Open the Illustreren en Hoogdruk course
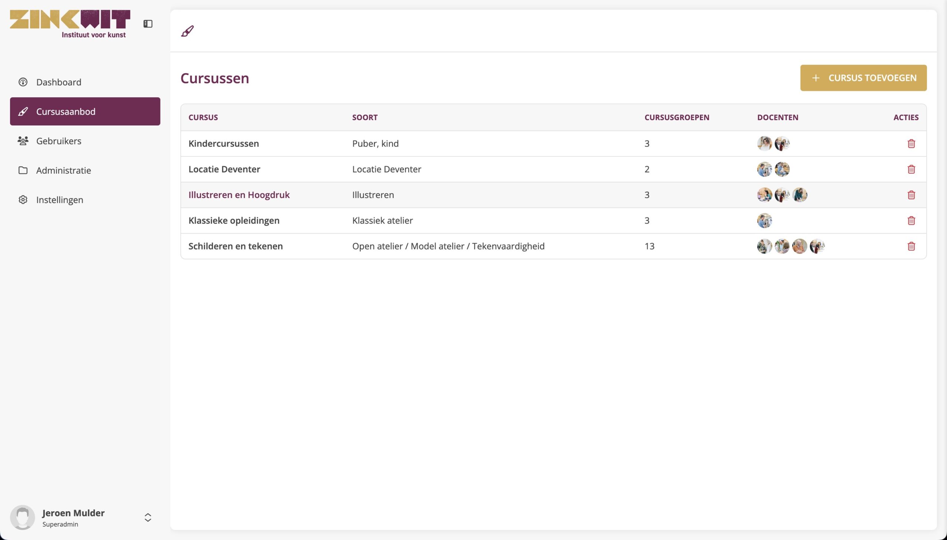Image resolution: width=947 pixels, height=540 pixels. [239, 195]
